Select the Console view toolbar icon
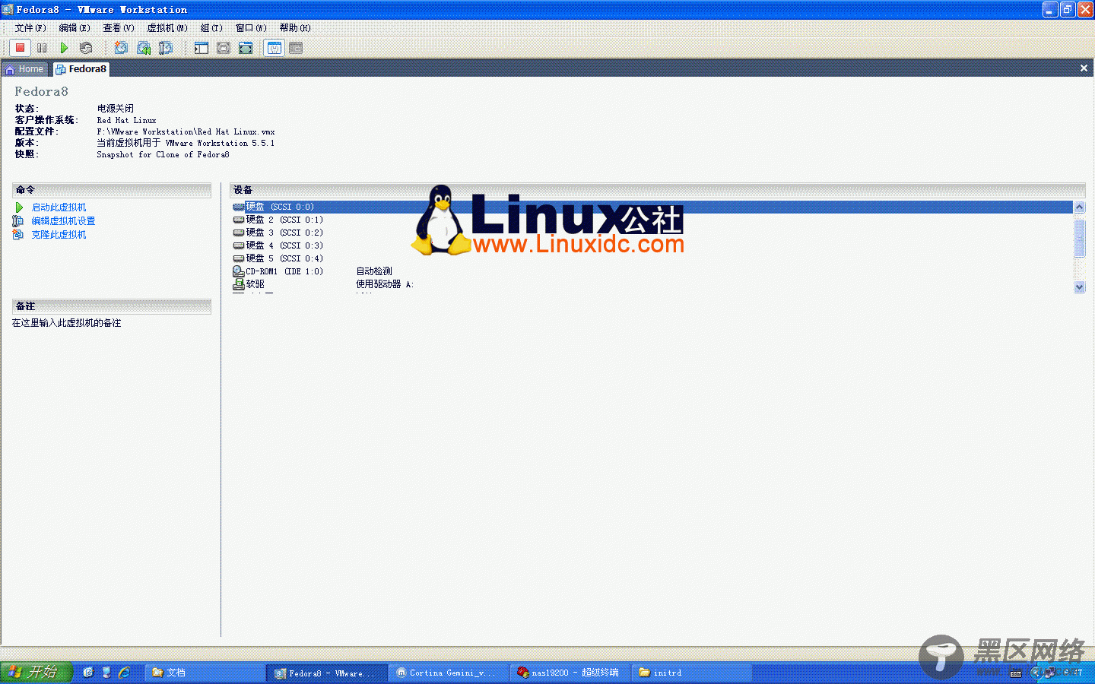 296,48
